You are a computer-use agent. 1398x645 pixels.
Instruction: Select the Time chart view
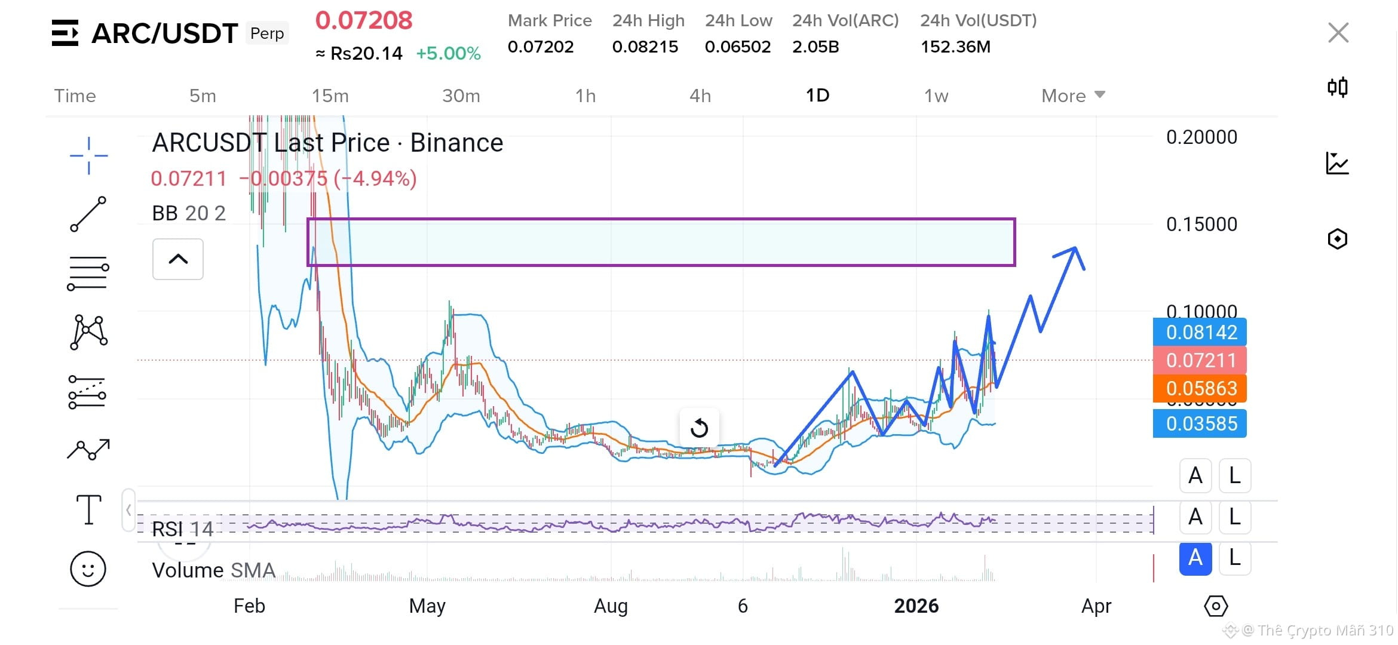click(x=75, y=96)
